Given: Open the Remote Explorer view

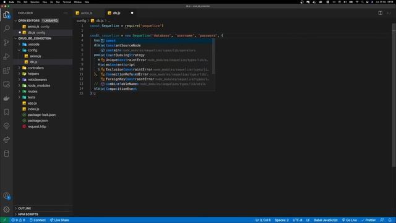Looking at the screenshot, I should (7, 84).
